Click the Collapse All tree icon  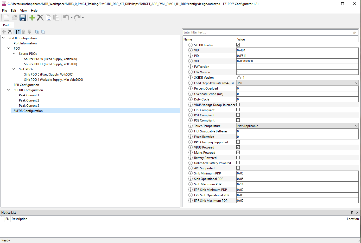click(43, 32)
